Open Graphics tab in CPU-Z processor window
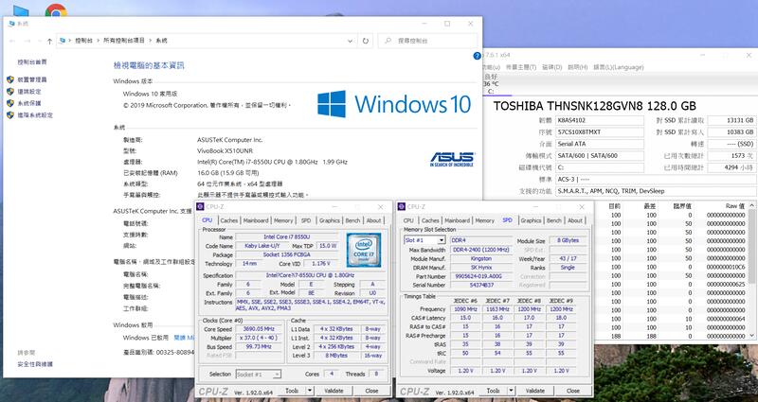This screenshot has height=402, width=758. click(x=329, y=220)
